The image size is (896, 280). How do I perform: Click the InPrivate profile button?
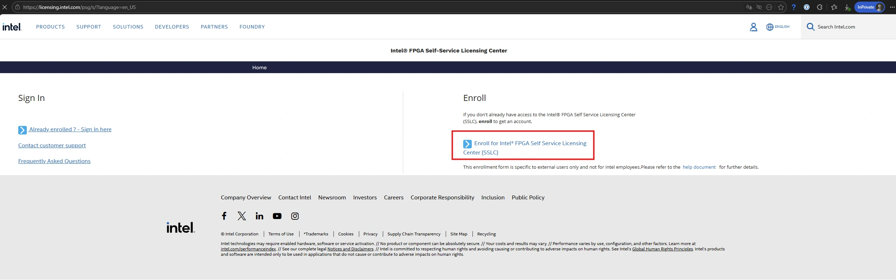coord(869,7)
